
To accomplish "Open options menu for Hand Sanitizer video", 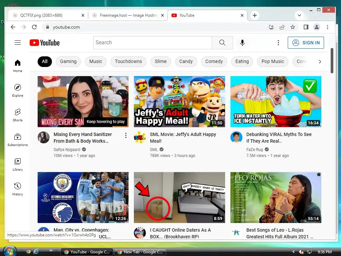I will coord(126,135).
